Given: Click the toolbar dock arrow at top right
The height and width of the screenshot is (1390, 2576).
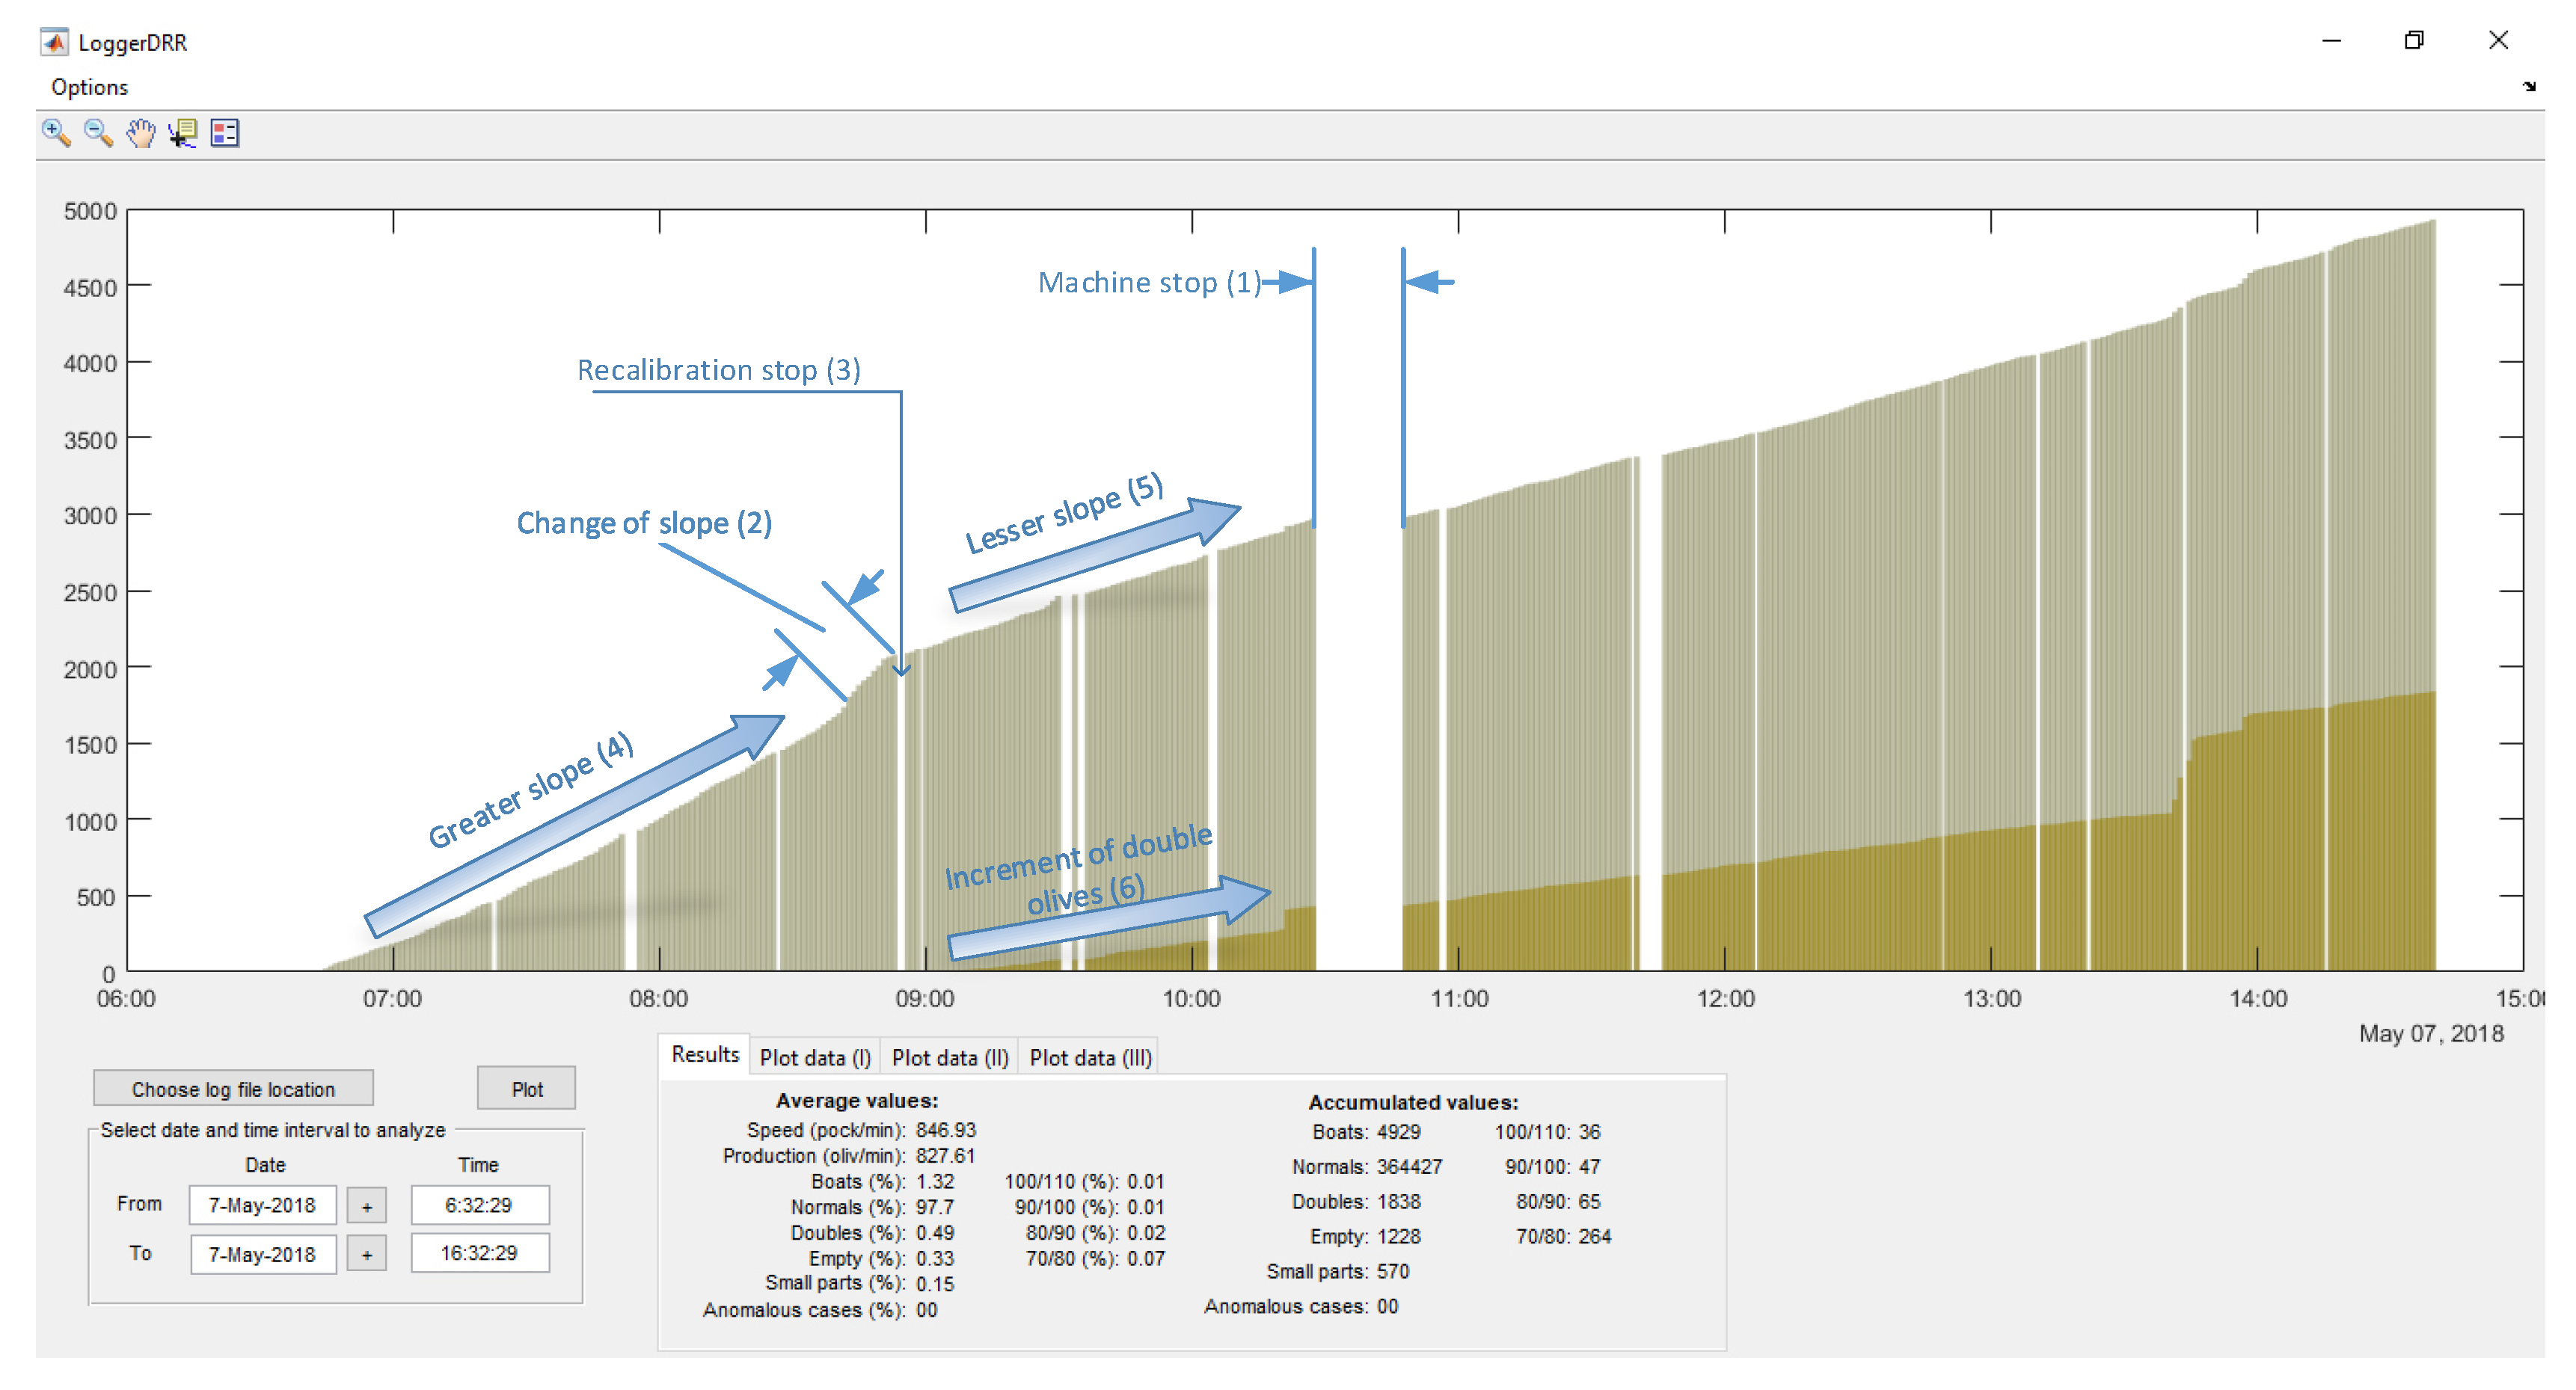Looking at the screenshot, I should [2529, 86].
